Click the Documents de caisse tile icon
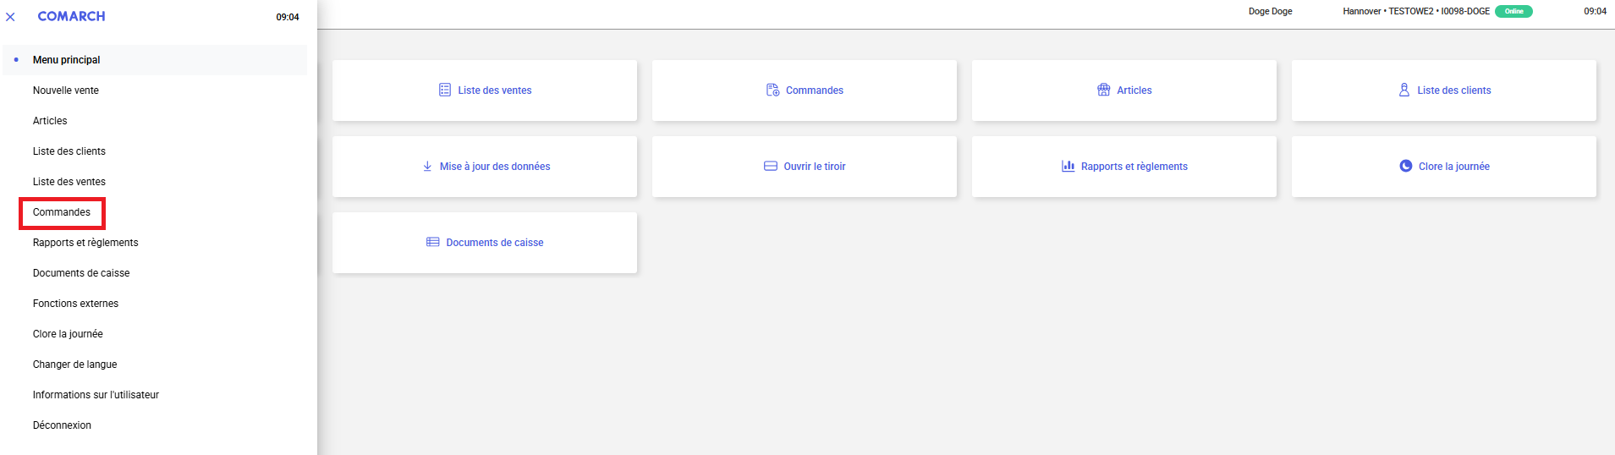1615x455 pixels. pos(433,242)
